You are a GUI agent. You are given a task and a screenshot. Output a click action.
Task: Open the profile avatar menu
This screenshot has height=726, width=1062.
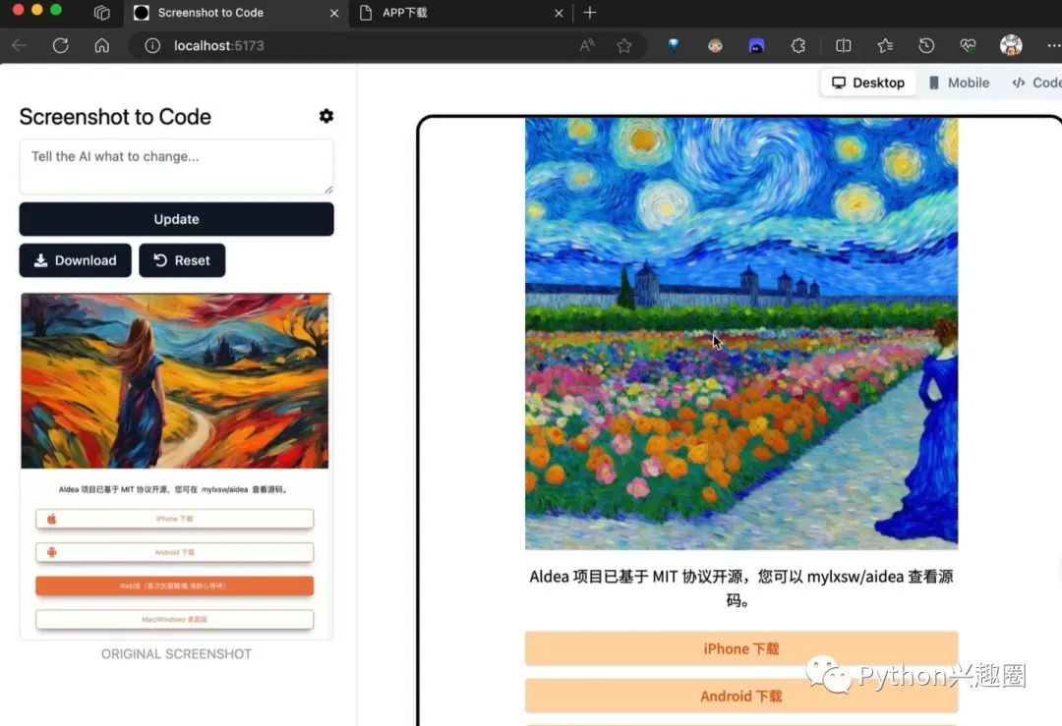pyautogui.click(x=1011, y=45)
